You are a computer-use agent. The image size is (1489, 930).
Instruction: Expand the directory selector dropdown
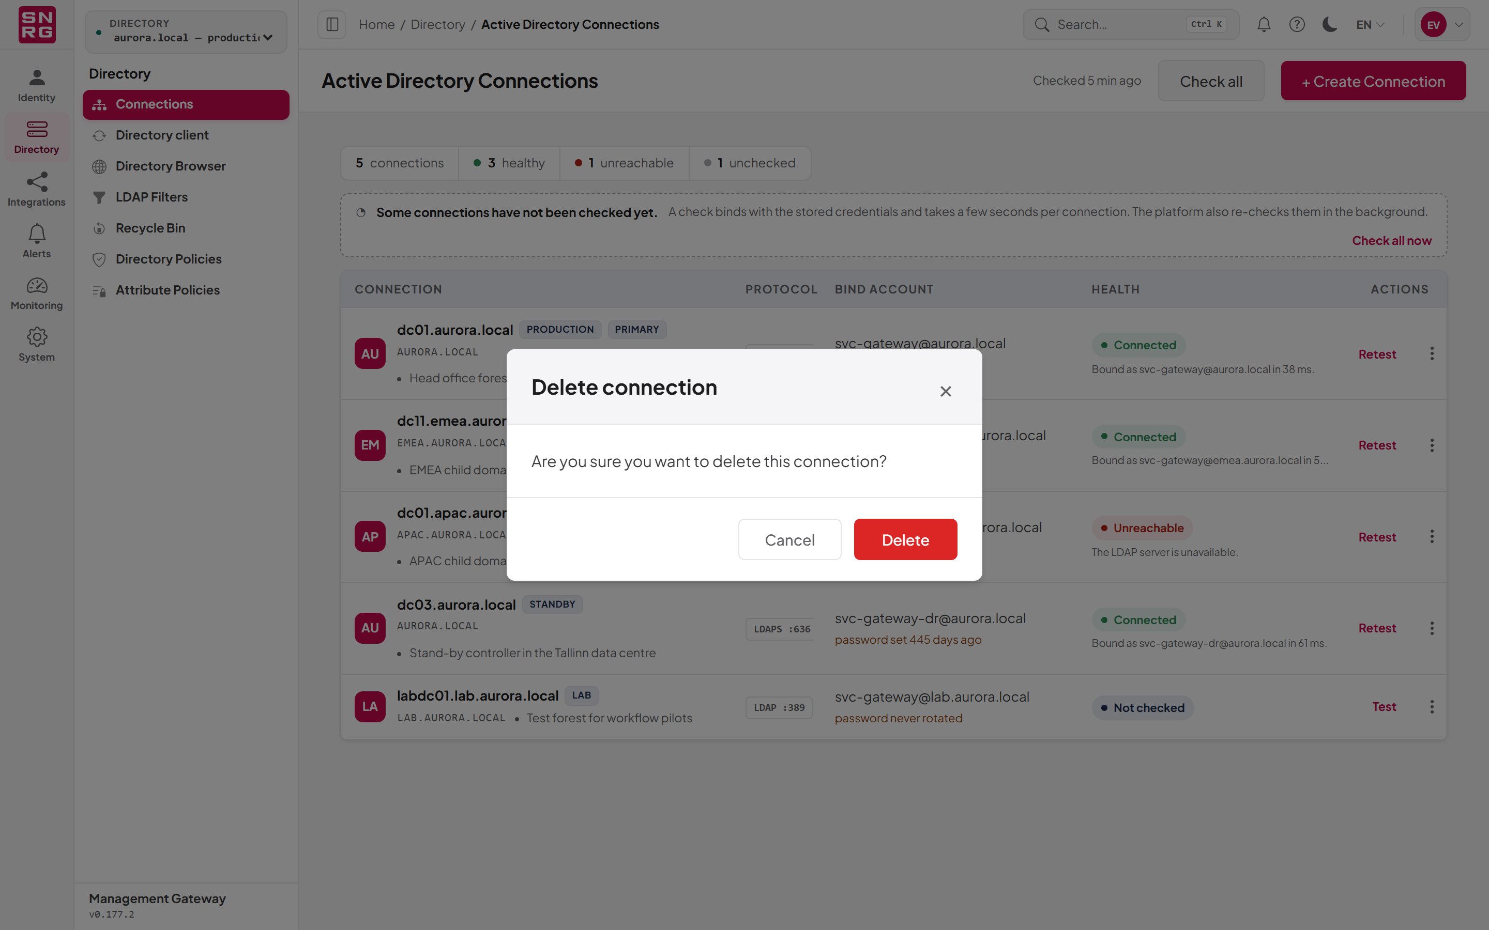[186, 32]
